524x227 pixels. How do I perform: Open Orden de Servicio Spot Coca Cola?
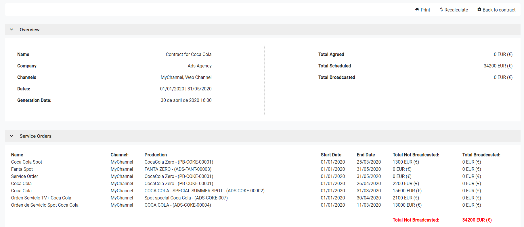point(45,205)
